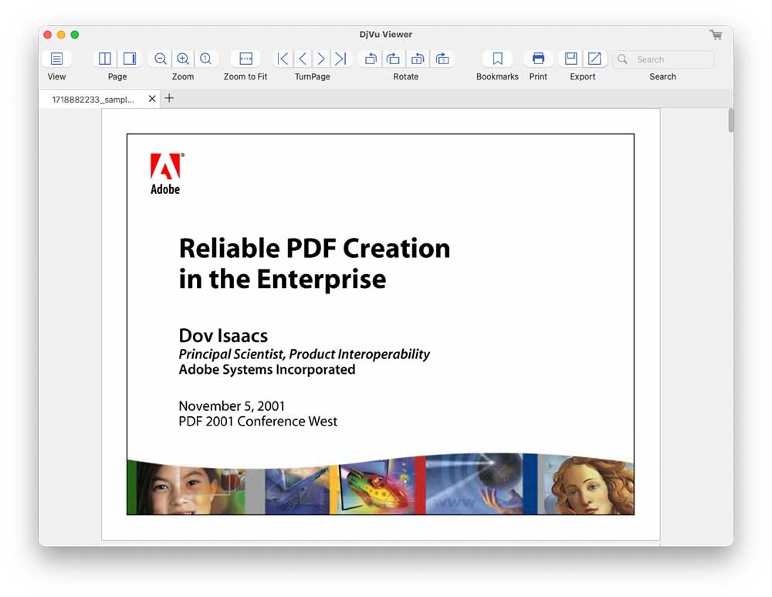Click 'Adobe Systems Incorporated' text
The image size is (772, 597).
267,370
